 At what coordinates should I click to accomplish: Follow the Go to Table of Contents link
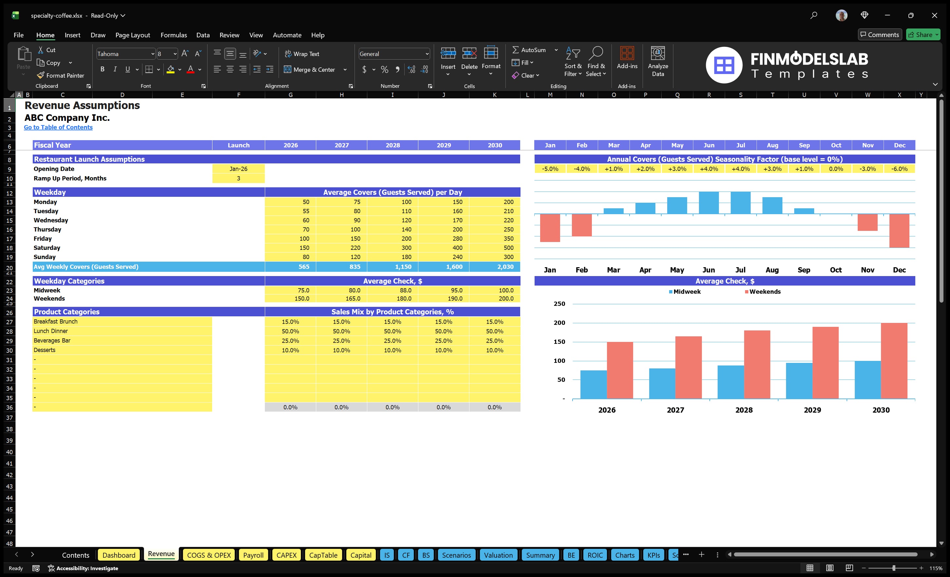[58, 127]
